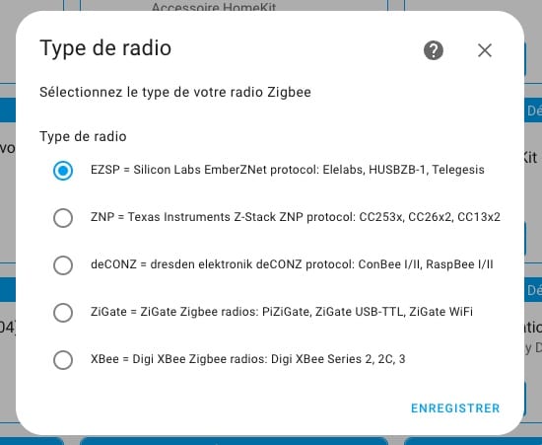Click the Silicon Labs EmberZNet label text
The image size is (542, 445).
point(200,170)
